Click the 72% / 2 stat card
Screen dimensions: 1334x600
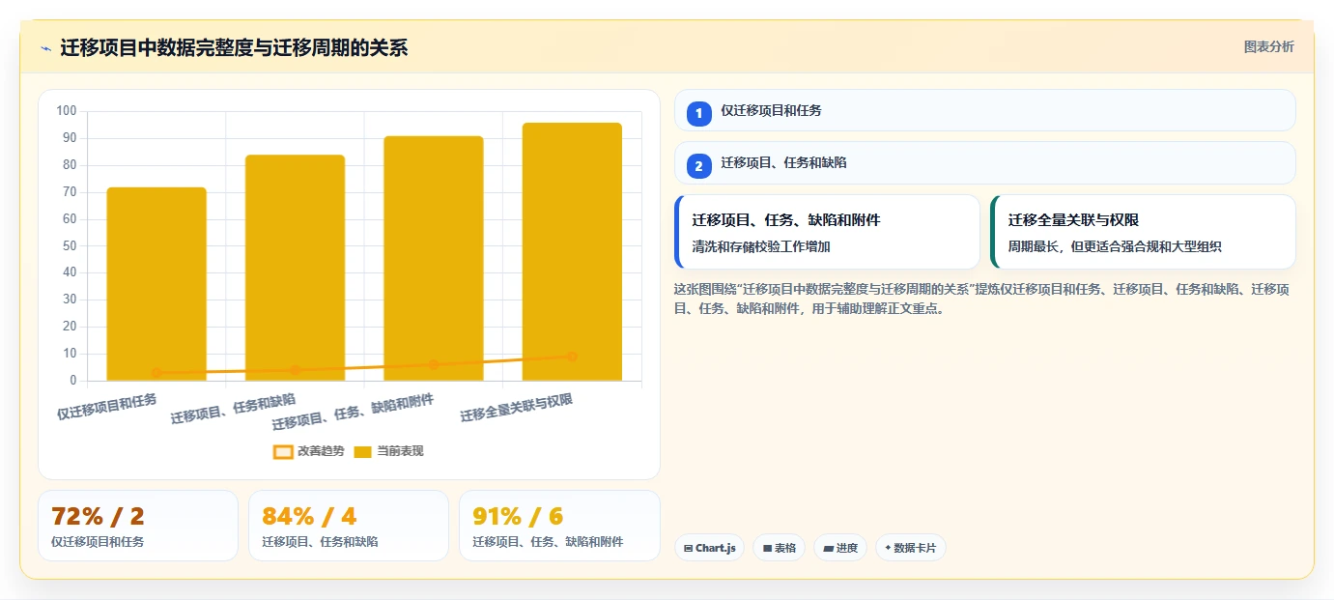click(138, 526)
